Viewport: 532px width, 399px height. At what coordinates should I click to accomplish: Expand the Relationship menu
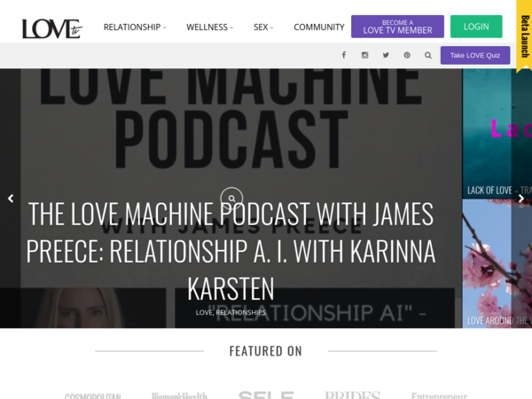point(135,27)
